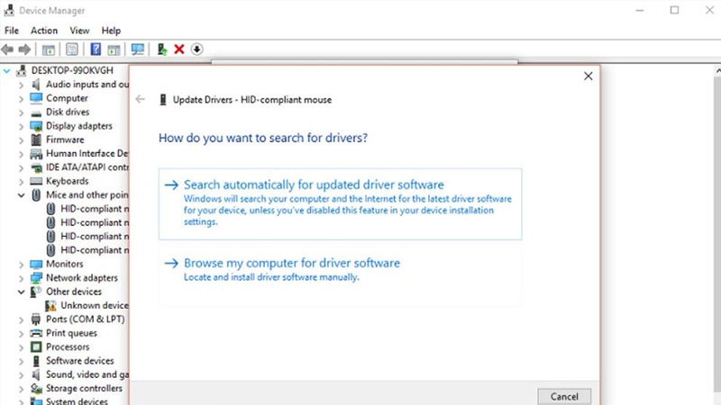Screen dimensions: 721x405
Task: Expand the Network adapters category
Action: tap(22, 278)
